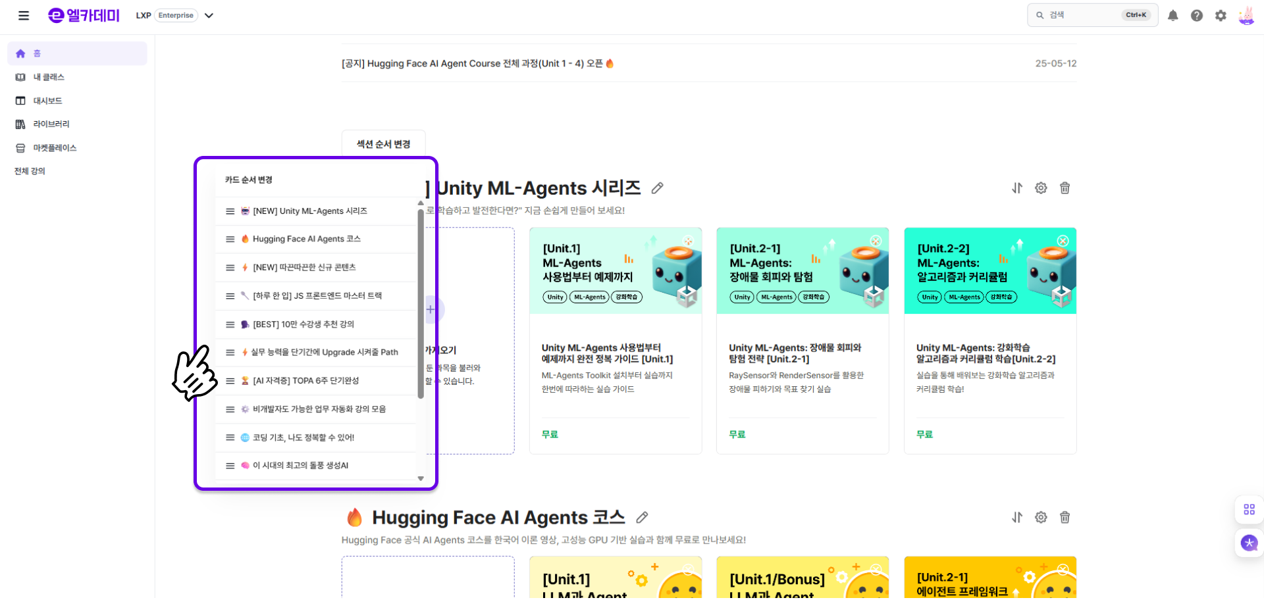Select the Hugging Face AI Agents 코스 list text

tap(307, 239)
